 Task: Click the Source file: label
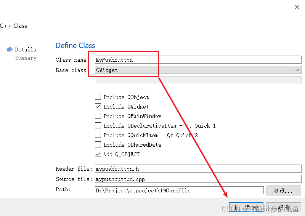[74, 179]
